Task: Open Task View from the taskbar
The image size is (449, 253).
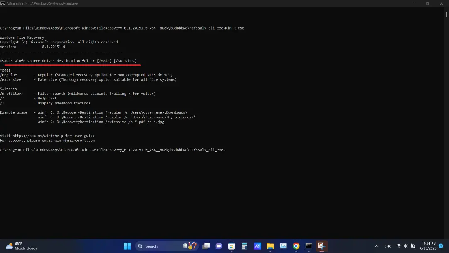Action: [x=206, y=246]
